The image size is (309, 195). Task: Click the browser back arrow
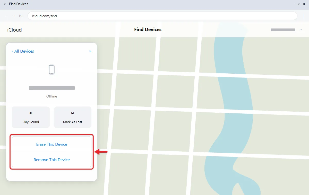[x=7, y=16]
